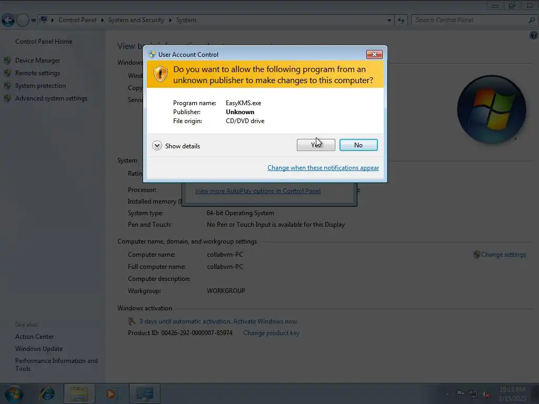Click the activation key icon

[x=132, y=321]
